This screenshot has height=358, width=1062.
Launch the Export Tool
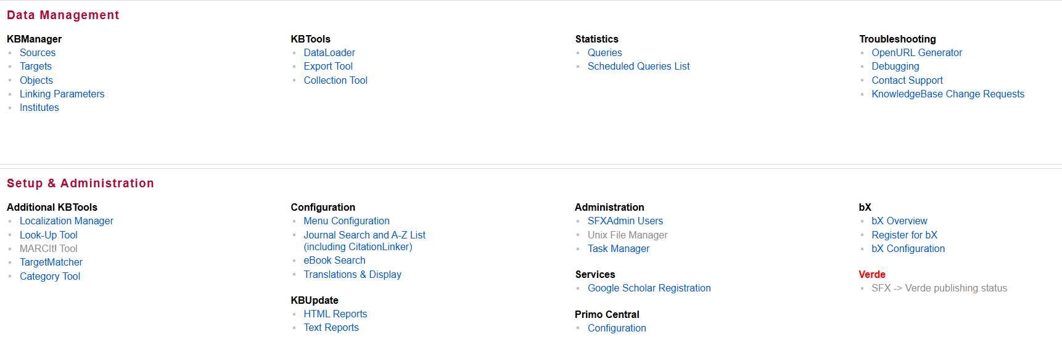(328, 67)
